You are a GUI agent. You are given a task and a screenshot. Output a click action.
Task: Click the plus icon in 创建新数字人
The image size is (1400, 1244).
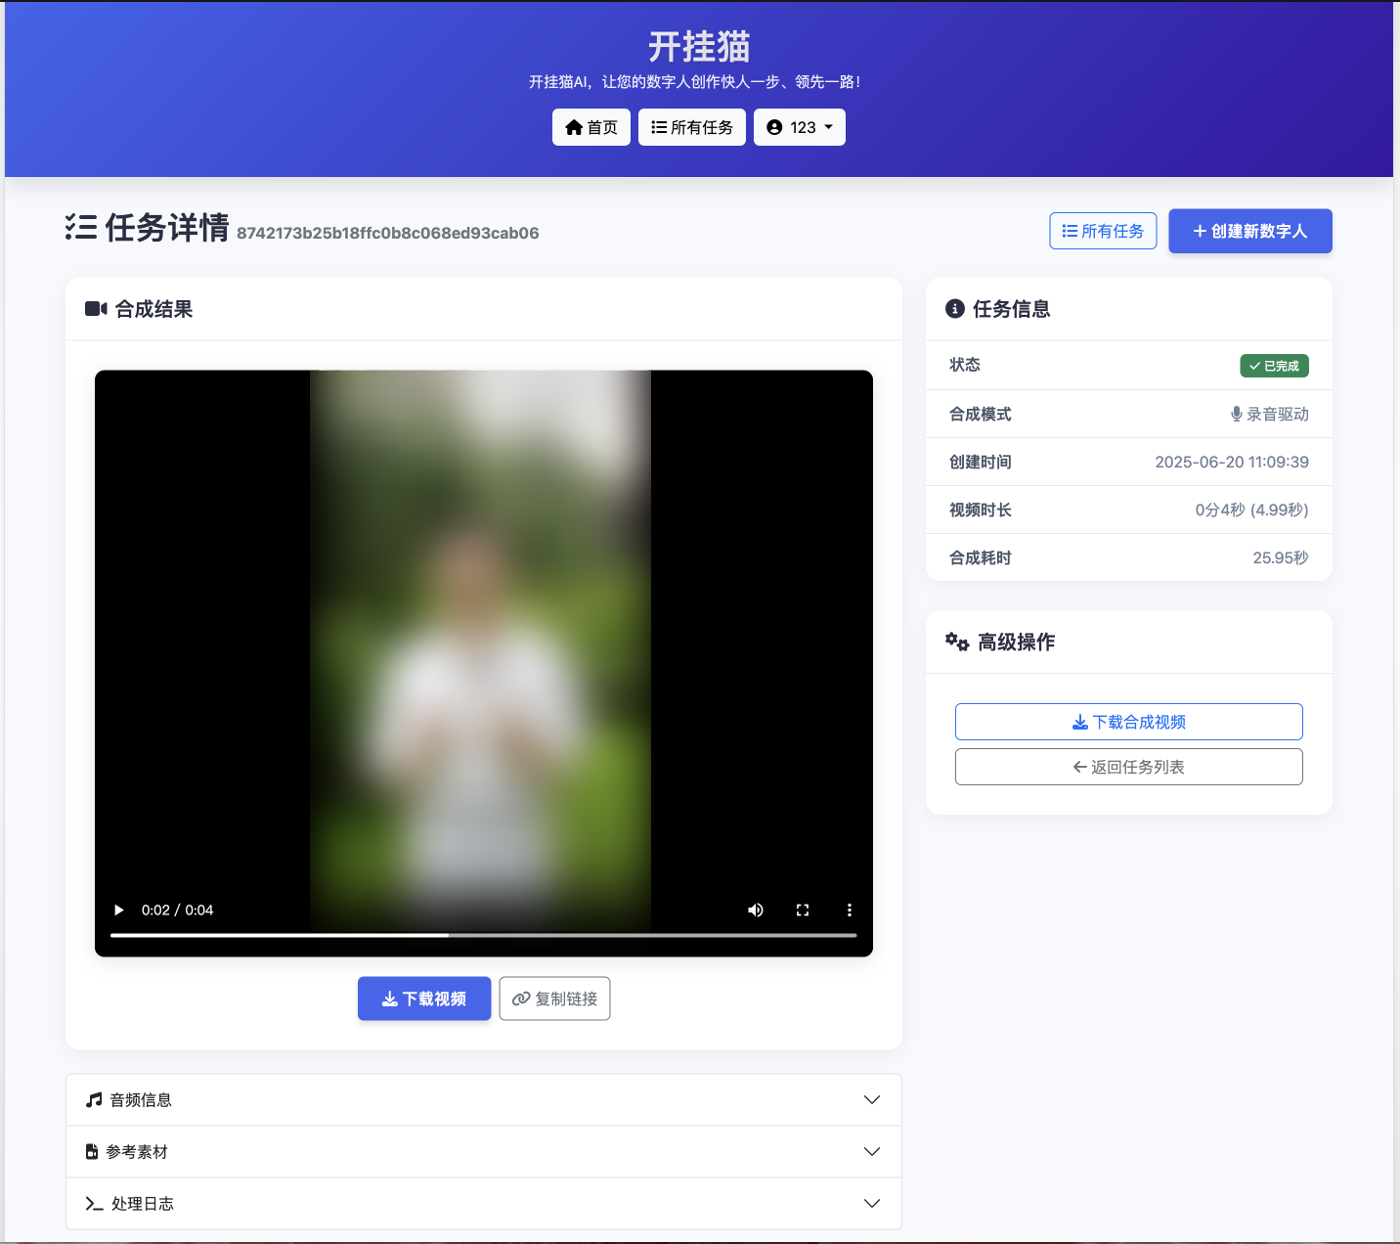tap(1200, 231)
